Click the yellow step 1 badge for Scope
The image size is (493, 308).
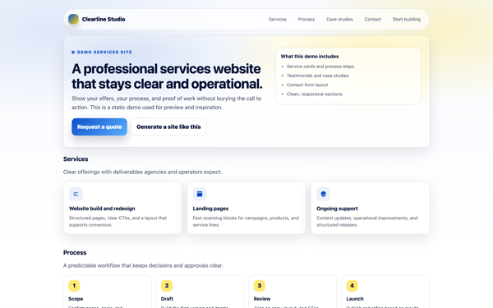point(74,286)
